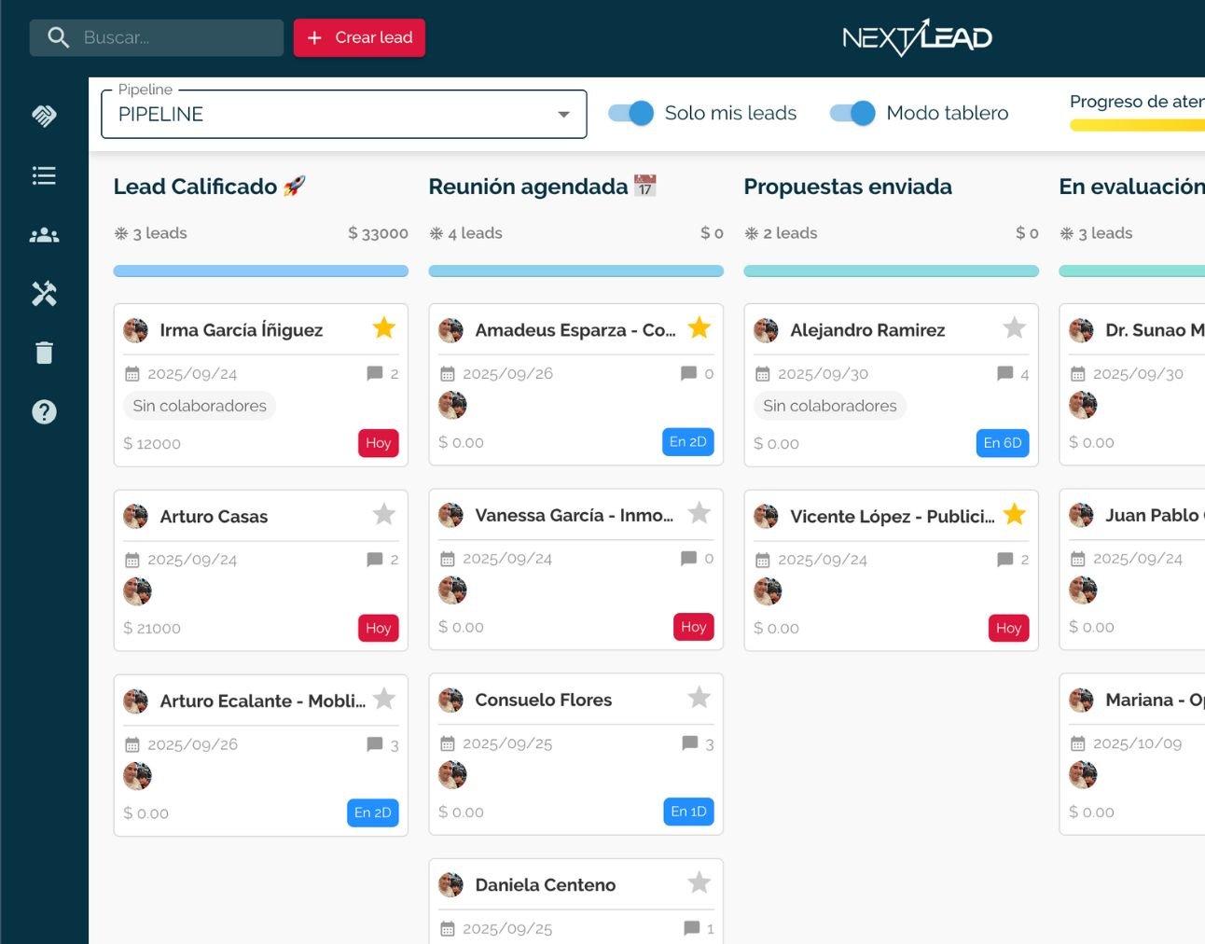
Task: Select the handshake deals icon in sidebar
Action: (x=44, y=116)
